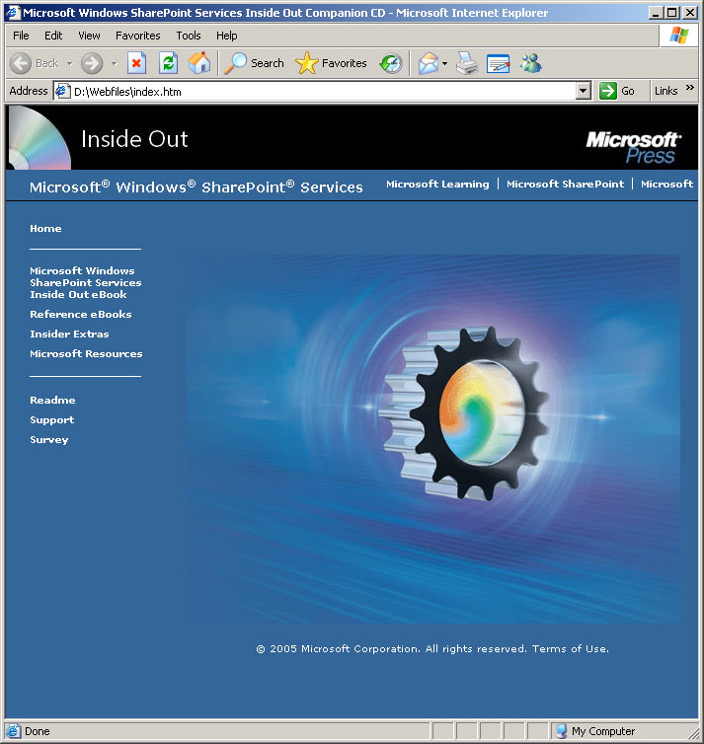Open the Microsoft Resources link
Screen dimensions: 704x744
coord(86,354)
